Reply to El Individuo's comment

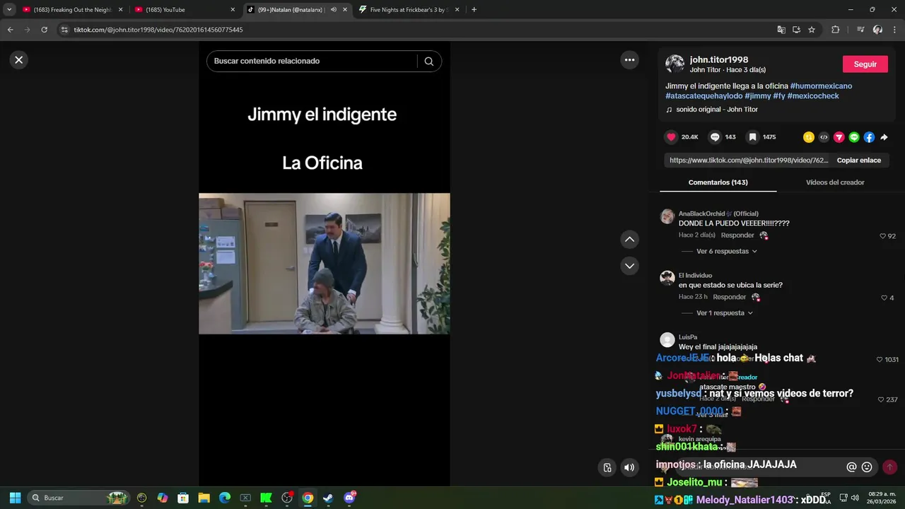tap(730, 297)
